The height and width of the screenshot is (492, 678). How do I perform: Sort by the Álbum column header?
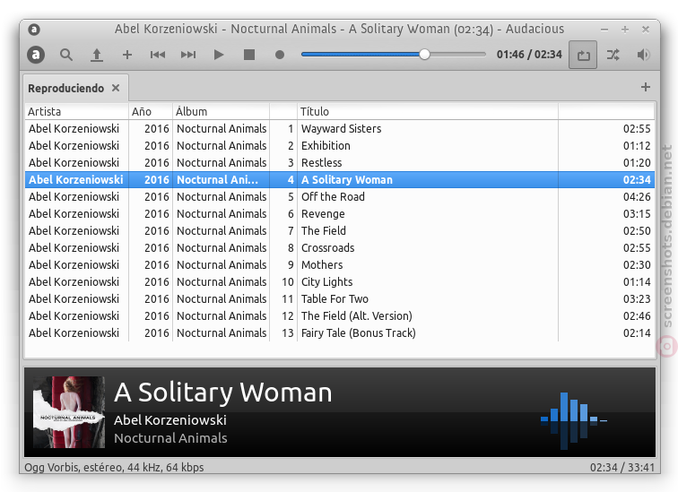[x=221, y=111]
